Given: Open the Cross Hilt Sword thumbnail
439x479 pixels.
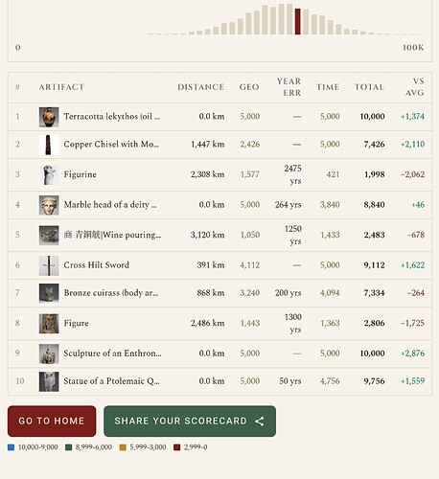Looking at the screenshot, I should 49,265.
